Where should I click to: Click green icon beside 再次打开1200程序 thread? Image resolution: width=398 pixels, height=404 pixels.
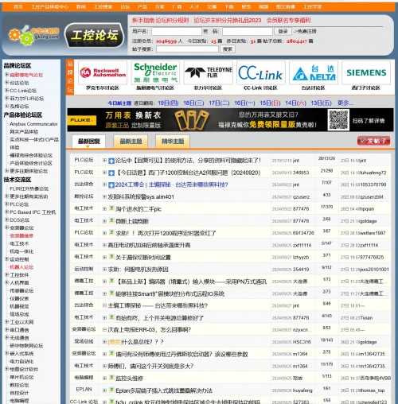[x=111, y=232]
